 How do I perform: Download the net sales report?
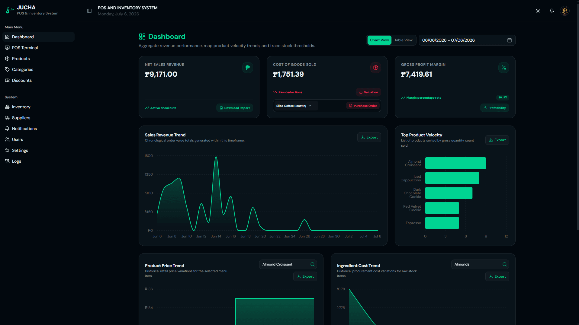coord(235,108)
